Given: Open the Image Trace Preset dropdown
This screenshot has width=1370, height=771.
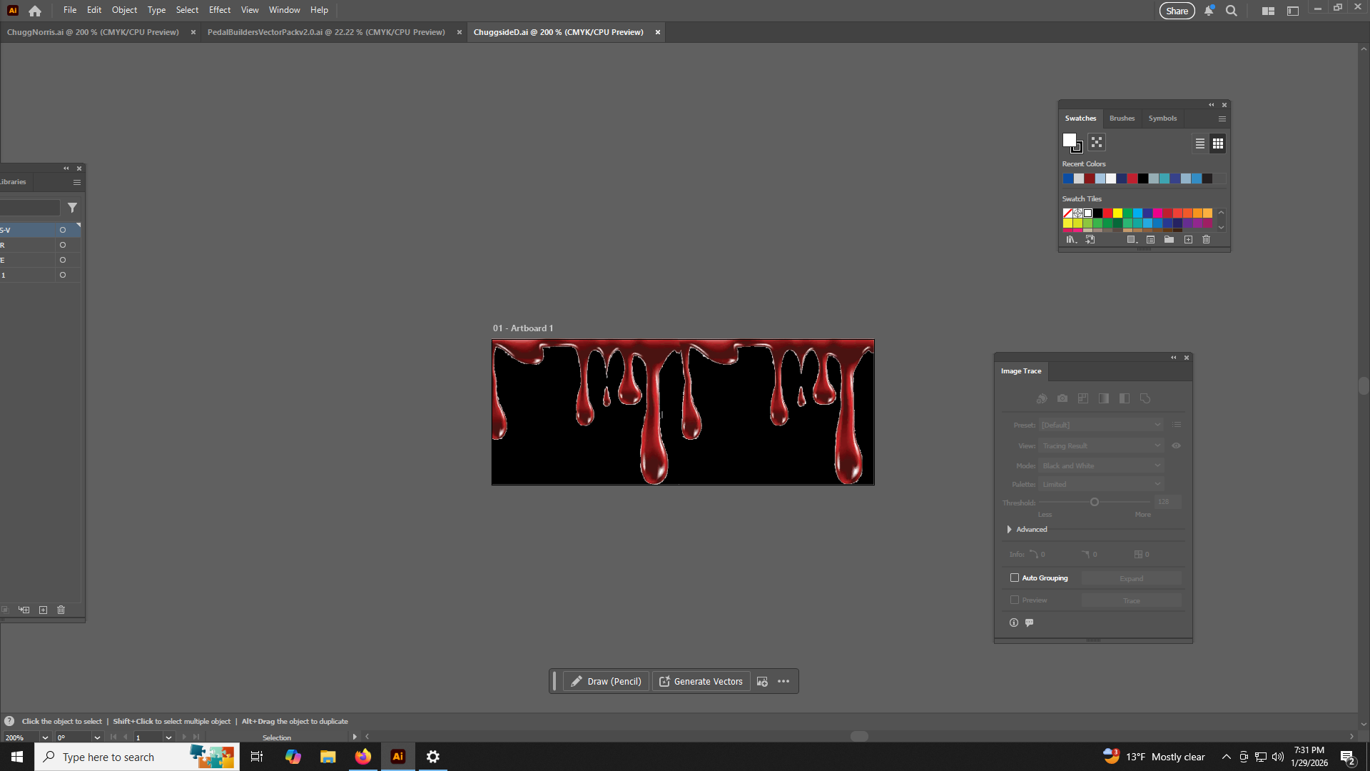Looking at the screenshot, I should point(1100,425).
